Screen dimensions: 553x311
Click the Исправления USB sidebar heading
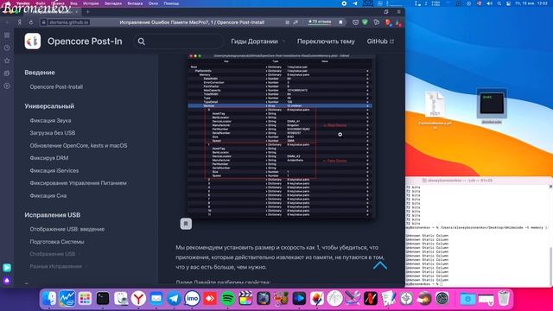coord(53,215)
